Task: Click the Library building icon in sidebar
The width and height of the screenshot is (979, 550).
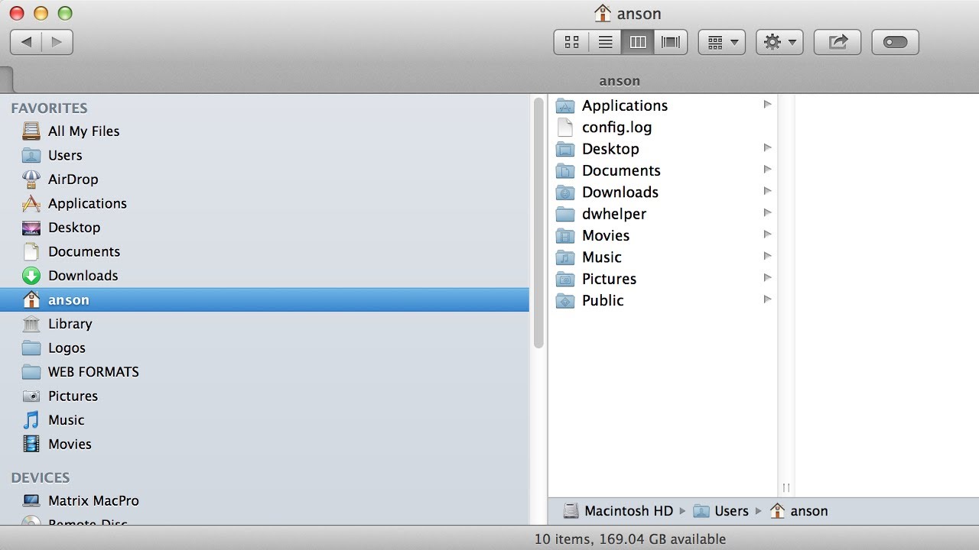Action: pyautogui.click(x=31, y=324)
